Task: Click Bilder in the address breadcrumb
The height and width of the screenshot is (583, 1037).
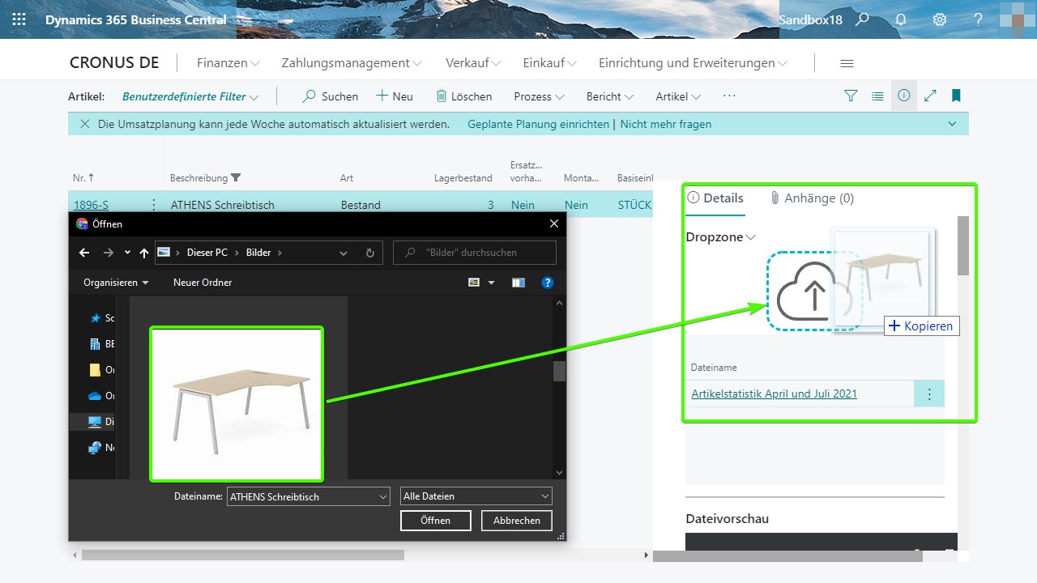Action: click(258, 253)
